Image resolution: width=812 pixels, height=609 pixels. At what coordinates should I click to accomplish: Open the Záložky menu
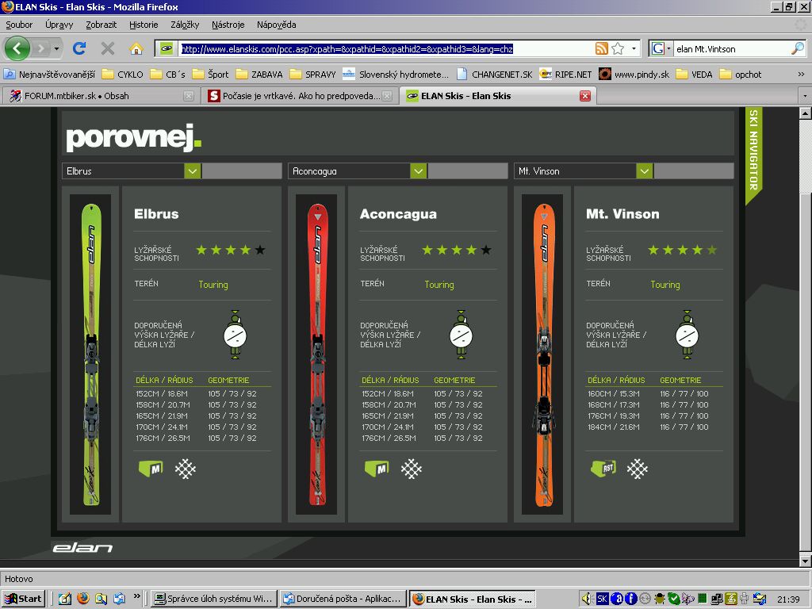185,25
